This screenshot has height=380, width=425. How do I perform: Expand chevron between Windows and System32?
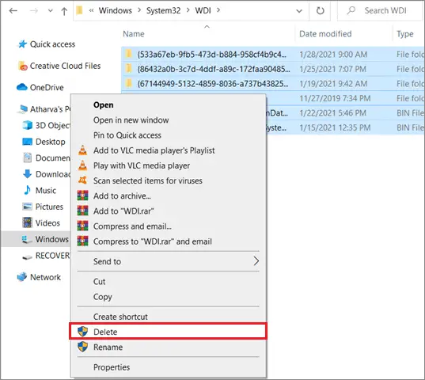[x=139, y=10]
